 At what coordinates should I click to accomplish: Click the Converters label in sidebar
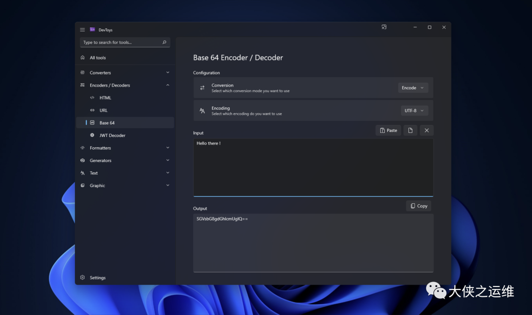point(100,72)
